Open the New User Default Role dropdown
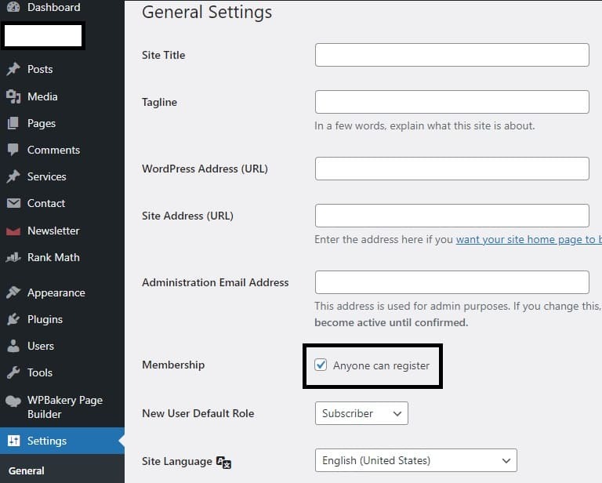602x483 pixels. [x=361, y=413]
